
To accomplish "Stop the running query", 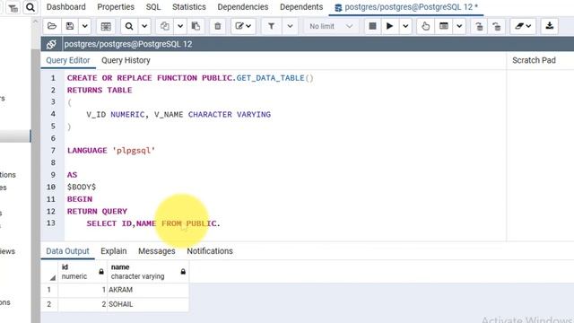I will pyautogui.click(x=372, y=26).
